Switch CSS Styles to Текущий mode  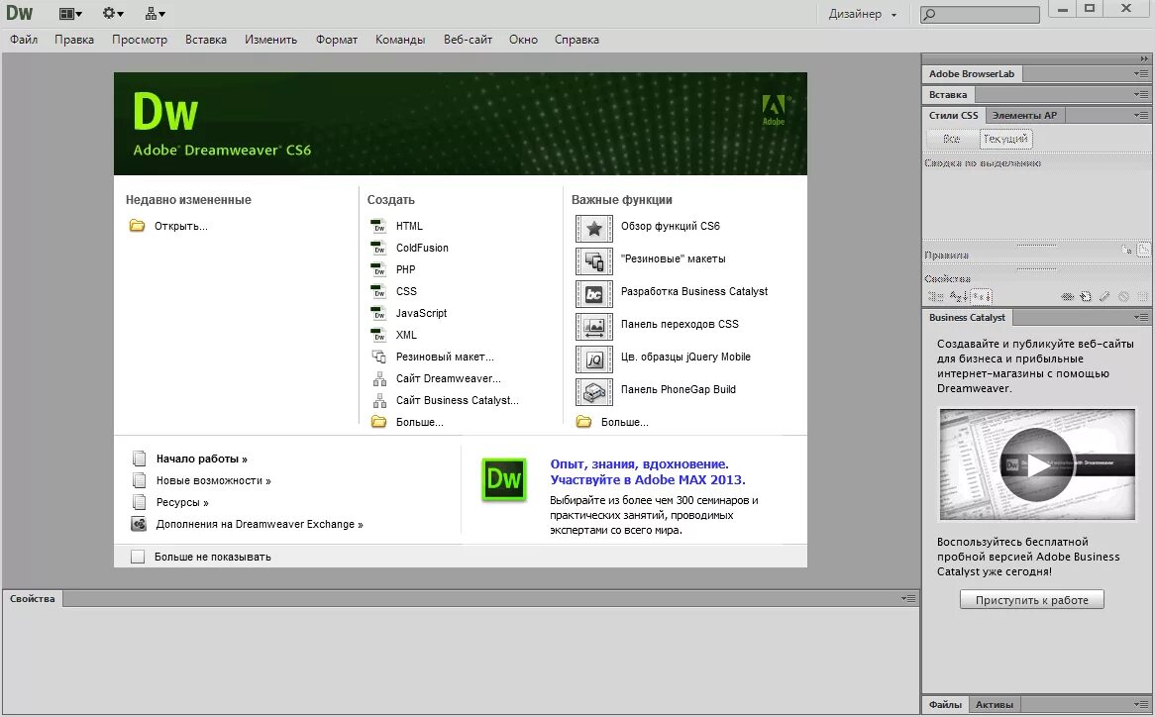[x=1006, y=139]
